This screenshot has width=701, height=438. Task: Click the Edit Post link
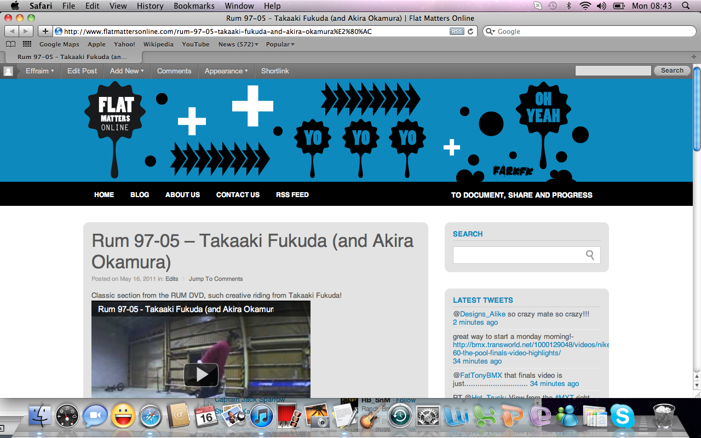pyautogui.click(x=82, y=71)
